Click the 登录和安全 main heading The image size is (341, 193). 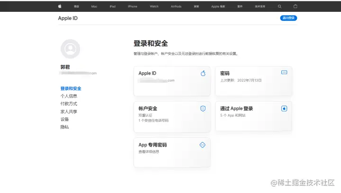151,43
